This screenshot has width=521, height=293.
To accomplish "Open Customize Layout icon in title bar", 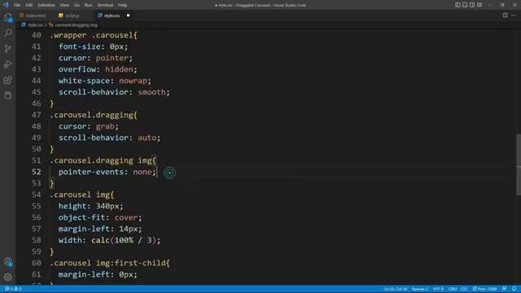I will click(479, 5).
